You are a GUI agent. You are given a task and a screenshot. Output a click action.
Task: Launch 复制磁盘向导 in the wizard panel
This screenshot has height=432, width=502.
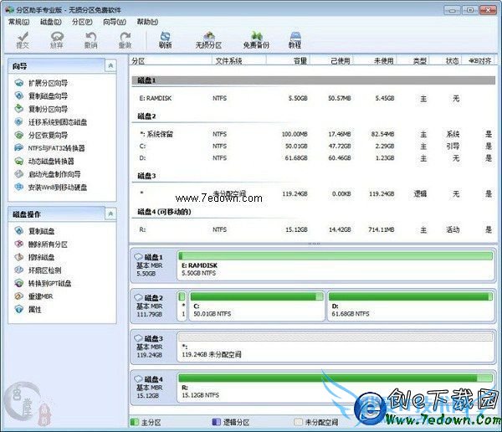[41, 96]
